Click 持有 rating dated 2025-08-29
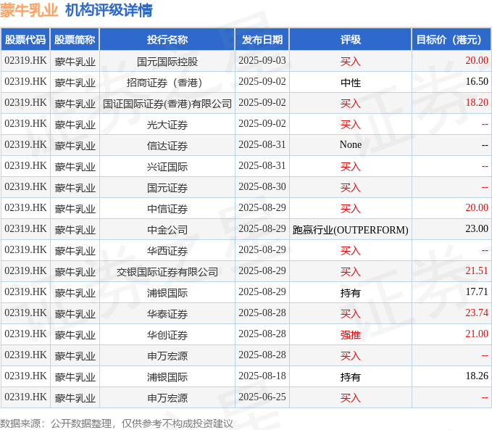The height and width of the screenshot is (430, 492). 351,293
